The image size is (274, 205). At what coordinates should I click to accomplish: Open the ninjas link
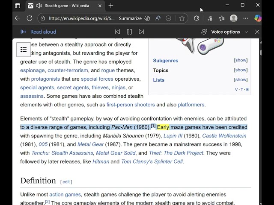(118, 88)
